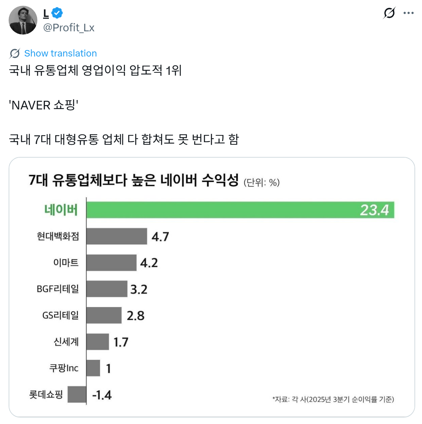Click the 이마트 label in the chart

tap(66, 263)
